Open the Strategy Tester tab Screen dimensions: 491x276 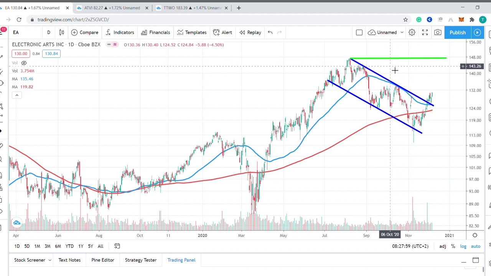pyautogui.click(x=141, y=260)
